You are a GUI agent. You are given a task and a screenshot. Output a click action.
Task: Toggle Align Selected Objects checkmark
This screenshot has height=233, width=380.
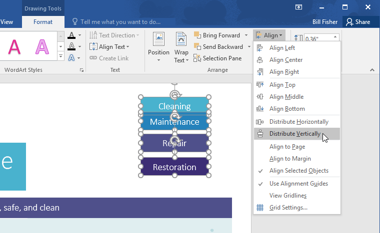[298, 171]
